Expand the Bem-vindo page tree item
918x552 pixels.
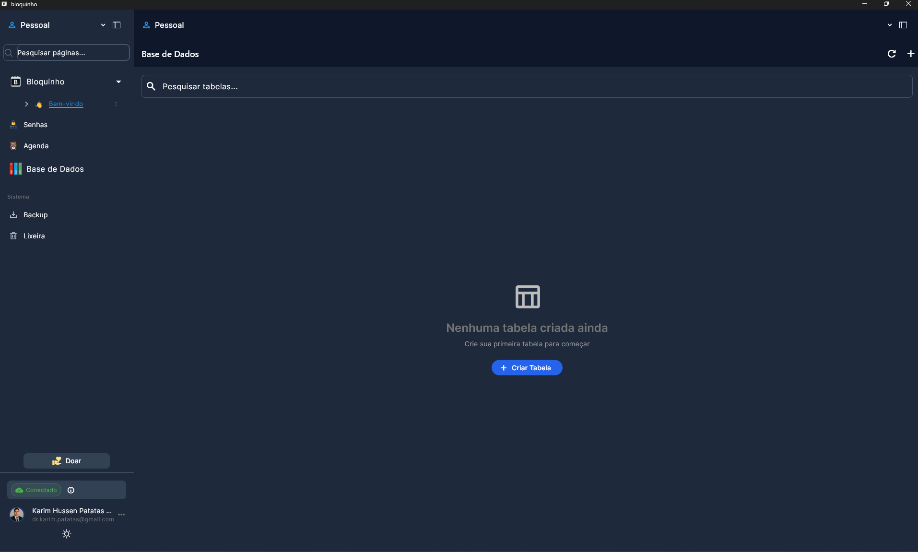[x=26, y=104]
